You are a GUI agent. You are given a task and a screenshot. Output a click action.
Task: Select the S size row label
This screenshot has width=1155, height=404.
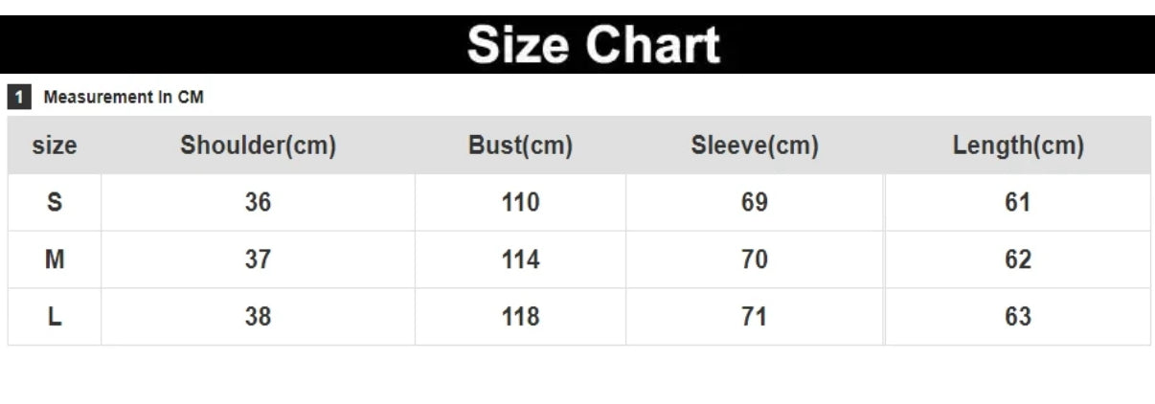pos(55,202)
